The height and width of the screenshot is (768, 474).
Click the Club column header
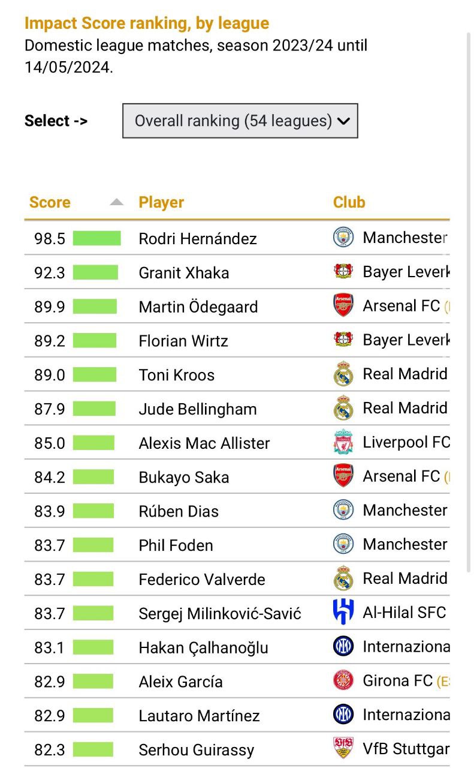tap(349, 202)
